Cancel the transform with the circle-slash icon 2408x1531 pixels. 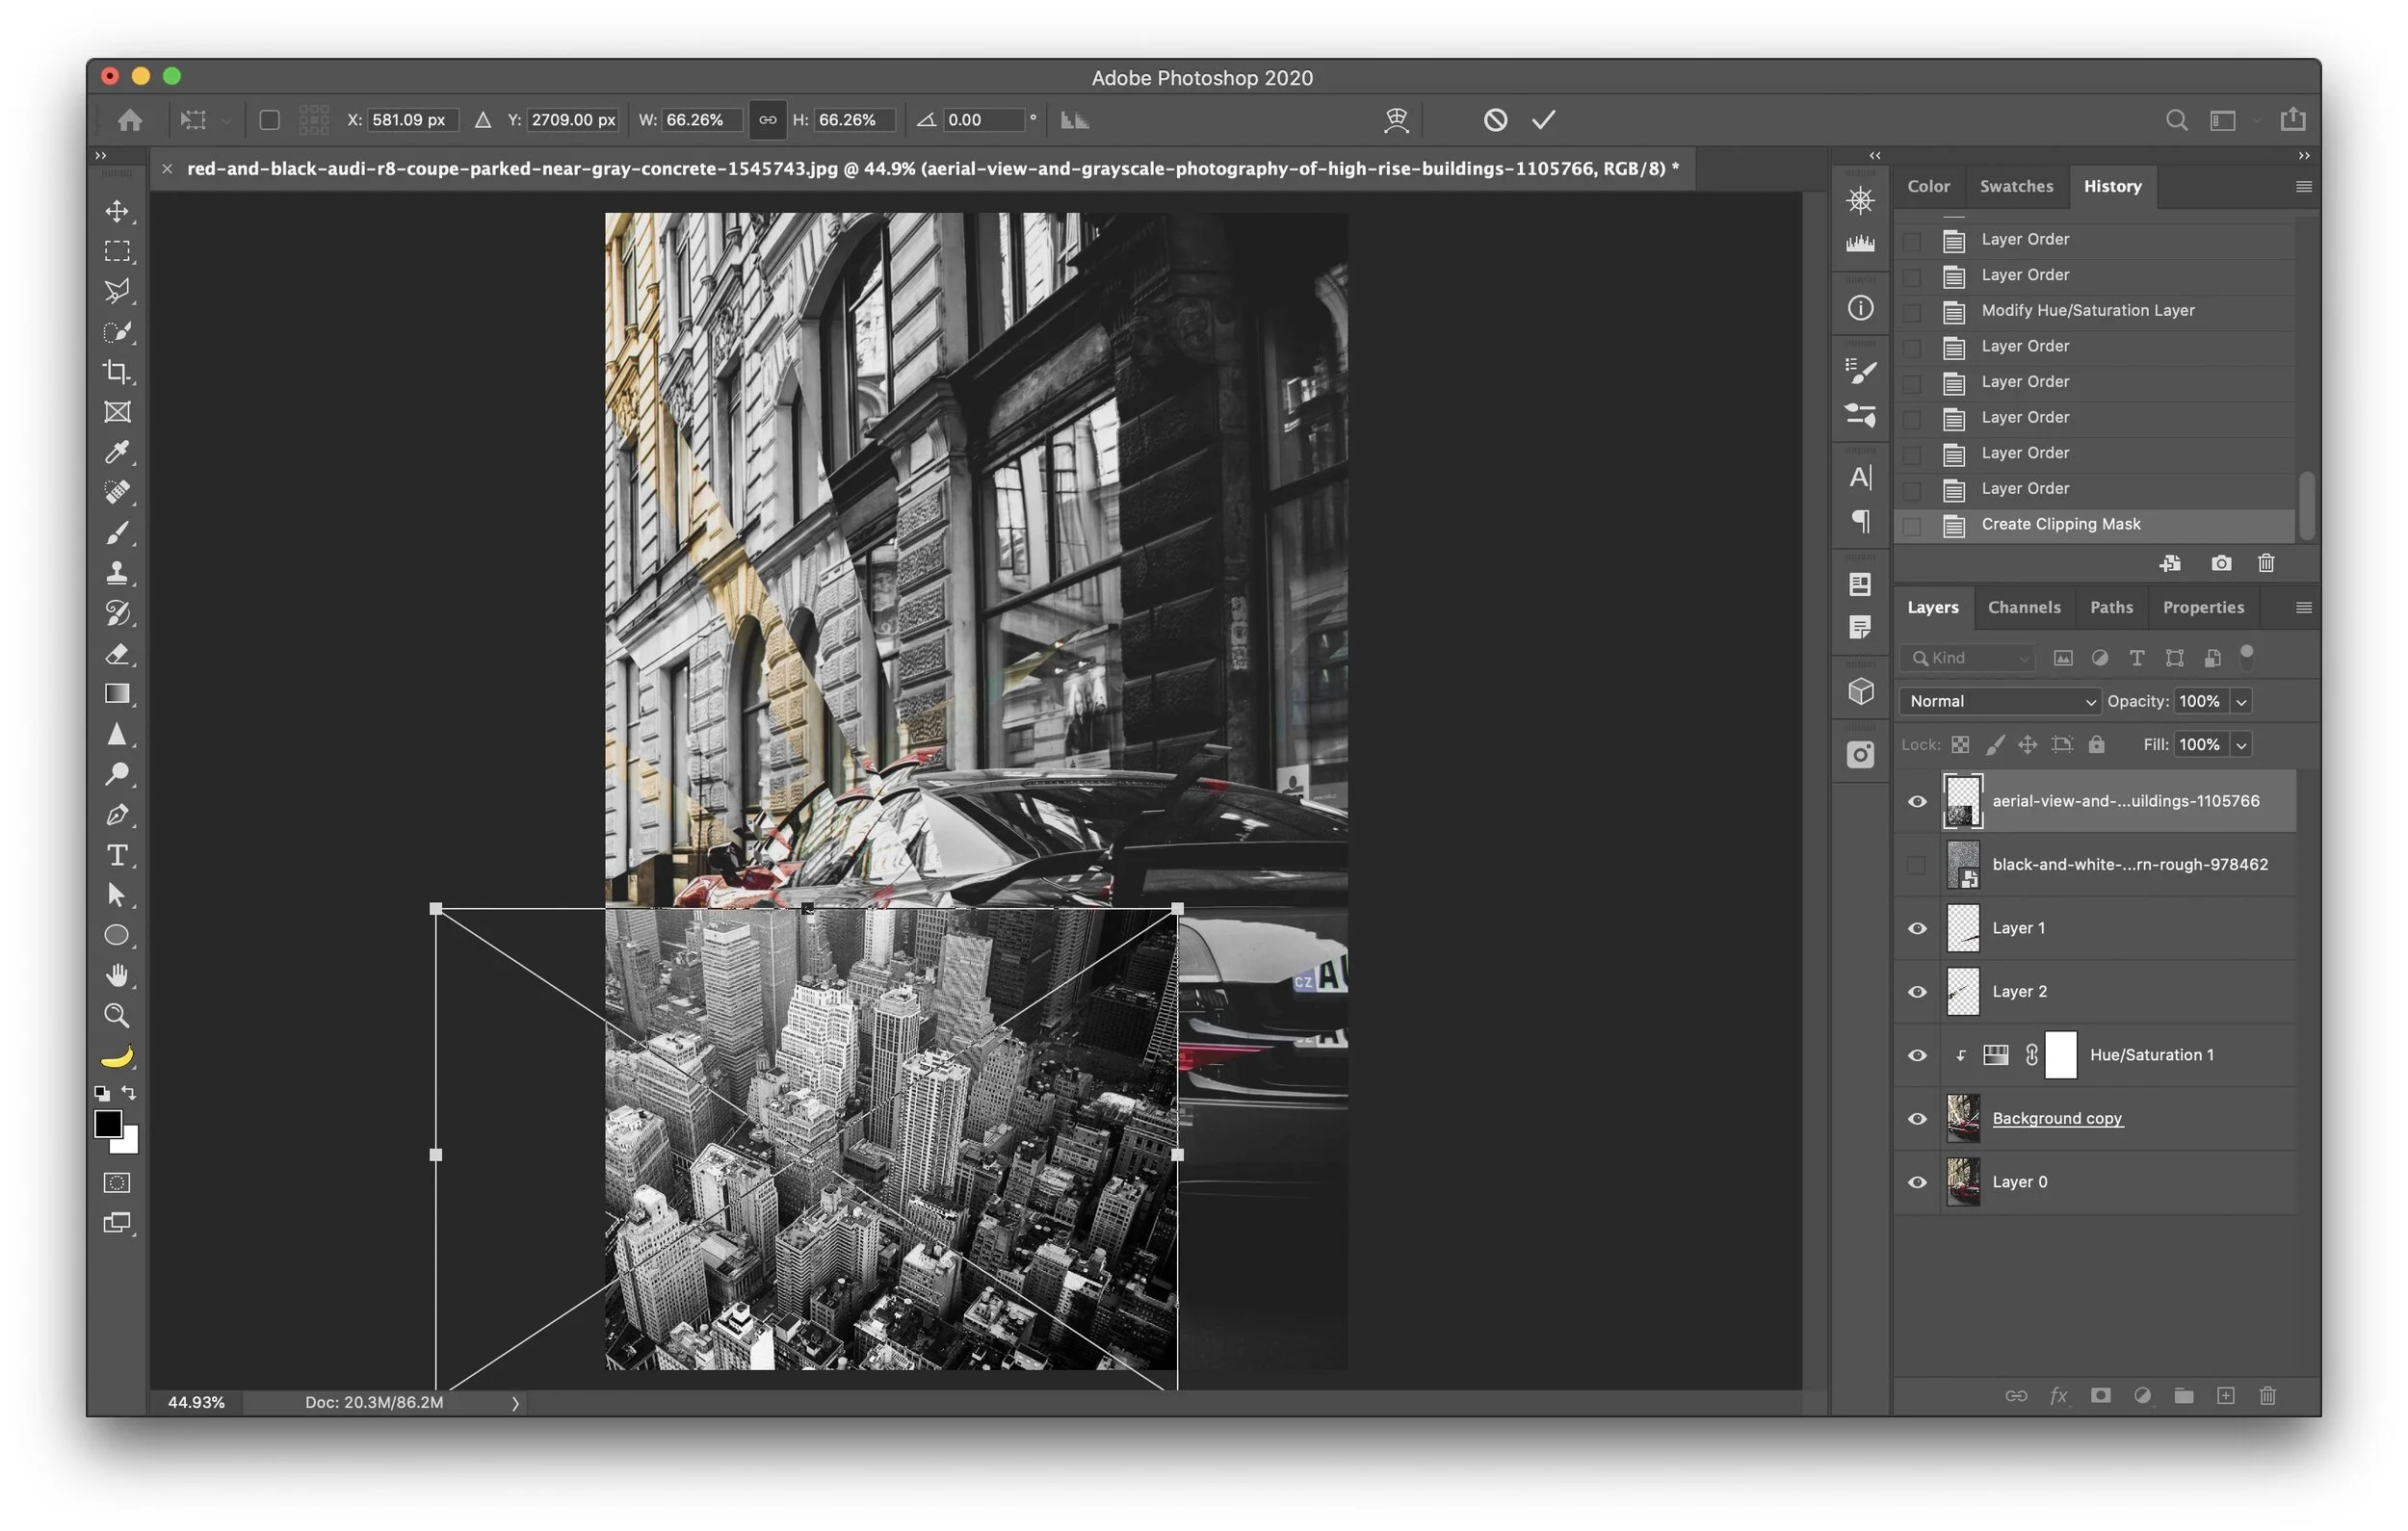pyautogui.click(x=1494, y=120)
